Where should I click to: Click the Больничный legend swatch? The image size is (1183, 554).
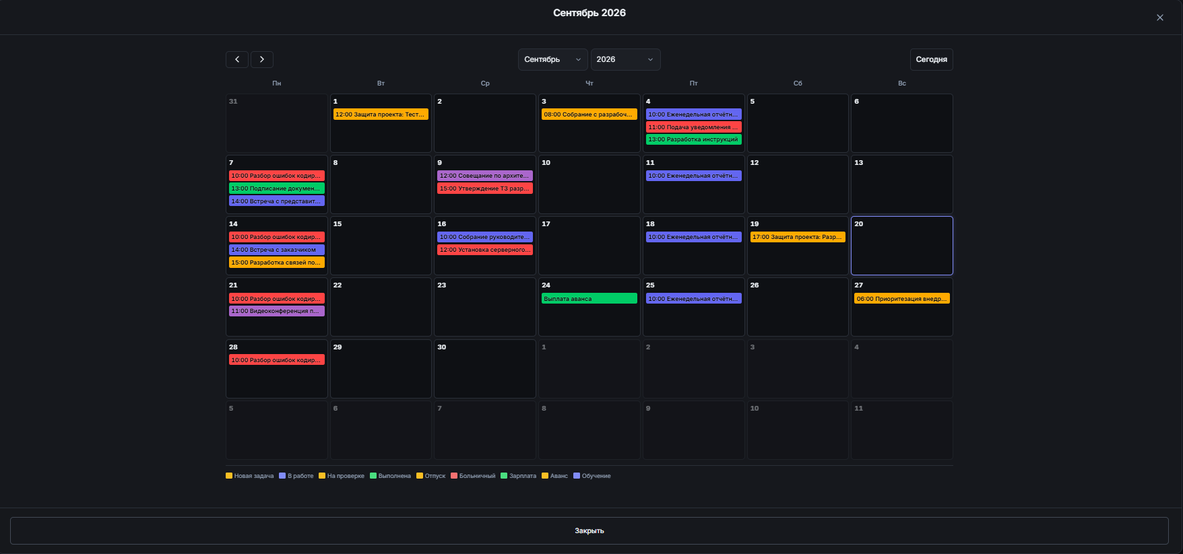(454, 476)
